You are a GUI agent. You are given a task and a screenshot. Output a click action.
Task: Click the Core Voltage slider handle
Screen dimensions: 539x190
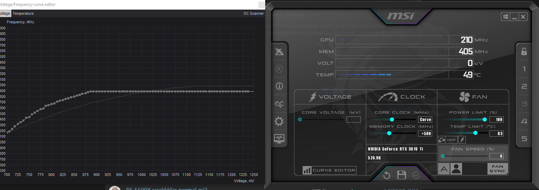pos(300,119)
